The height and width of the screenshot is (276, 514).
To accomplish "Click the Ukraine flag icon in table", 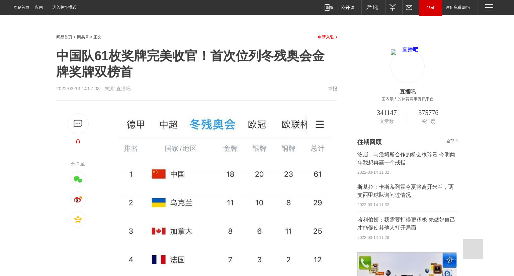I will (x=159, y=202).
